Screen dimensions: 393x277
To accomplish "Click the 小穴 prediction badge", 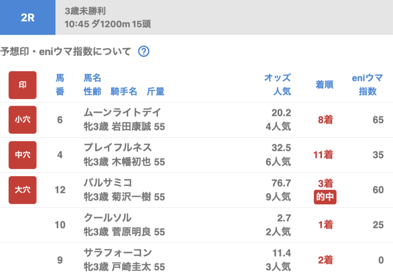I will tap(23, 120).
